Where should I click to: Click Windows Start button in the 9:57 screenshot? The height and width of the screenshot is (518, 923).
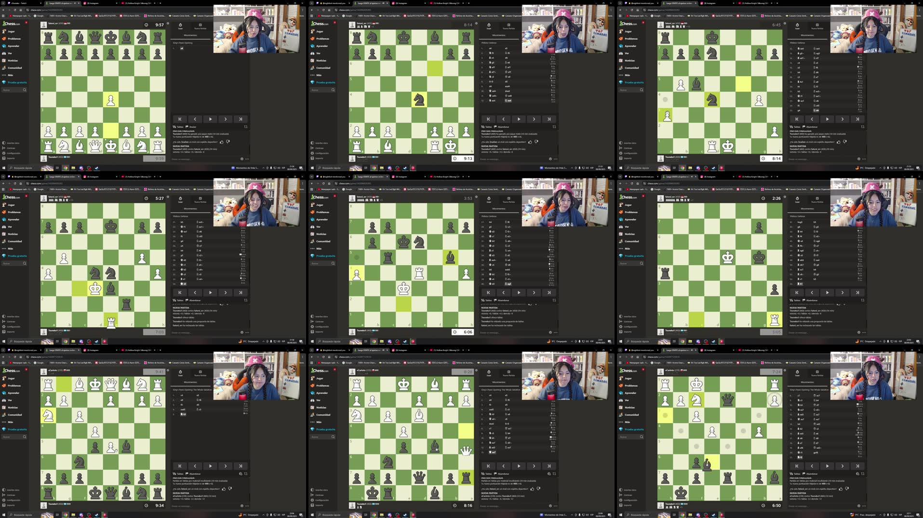3,168
